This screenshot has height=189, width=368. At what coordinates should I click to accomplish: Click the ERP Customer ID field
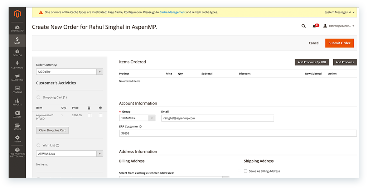(x=238, y=133)
